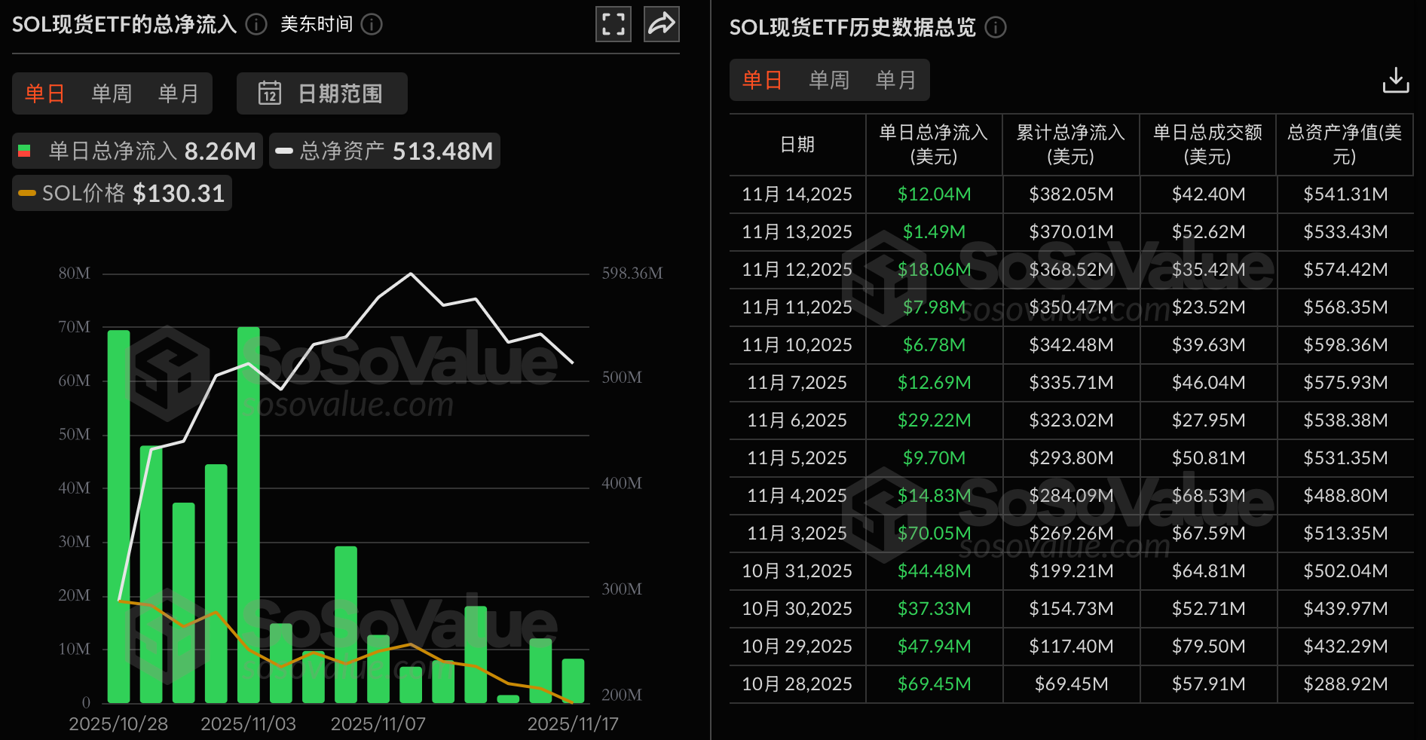Image resolution: width=1426 pixels, height=740 pixels.
Task: Select 单日 tab in the history table
Action: (762, 80)
